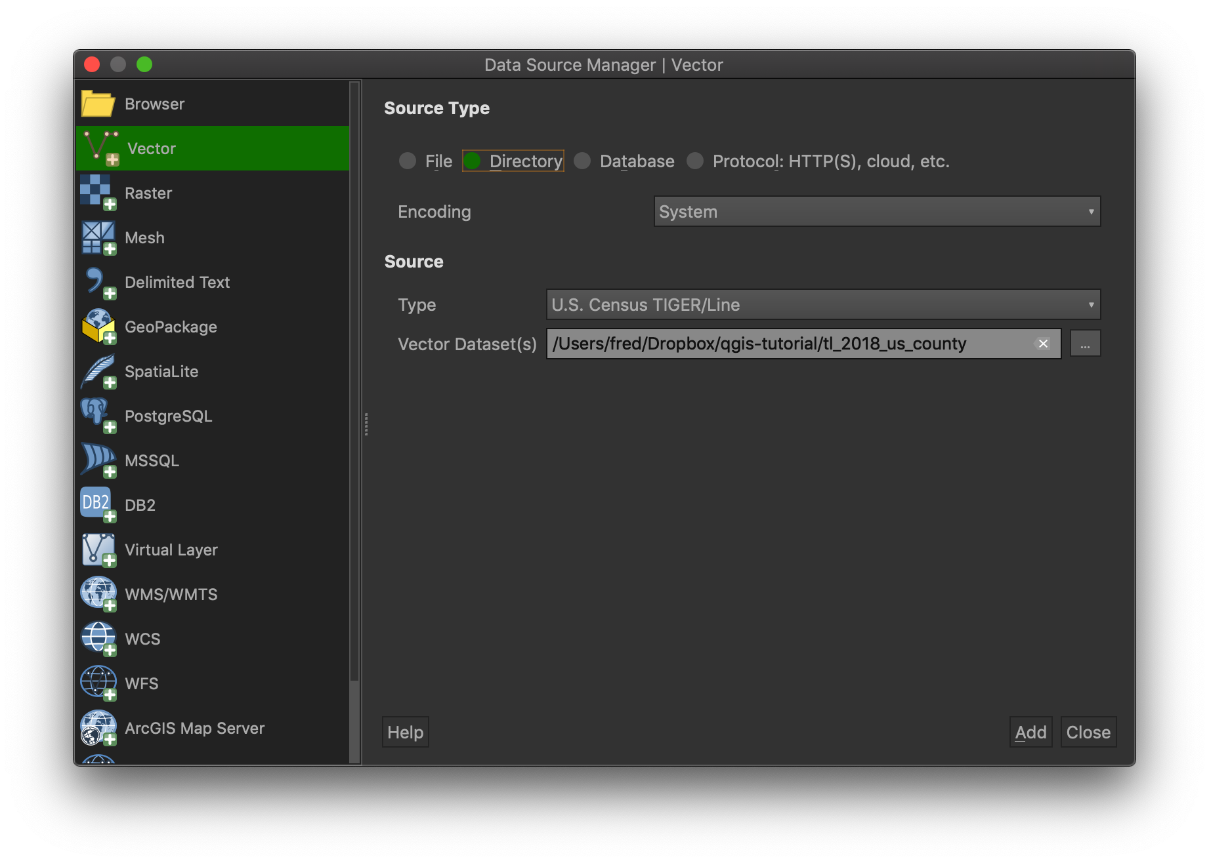This screenshot has width=1209, height=863.
Task: Click the Virtual Layer icon
Action: point(98,550)
